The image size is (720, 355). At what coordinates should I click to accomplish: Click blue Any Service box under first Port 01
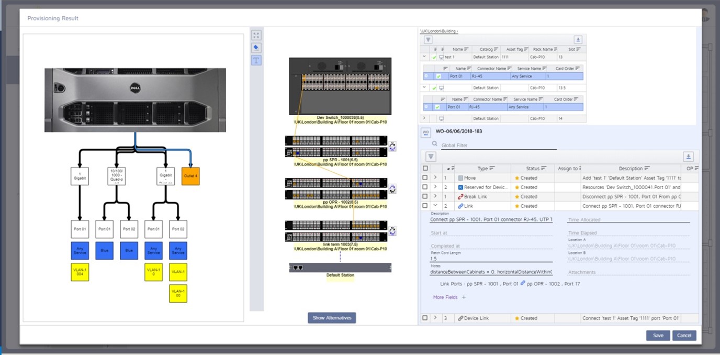[x=80, y=251]
